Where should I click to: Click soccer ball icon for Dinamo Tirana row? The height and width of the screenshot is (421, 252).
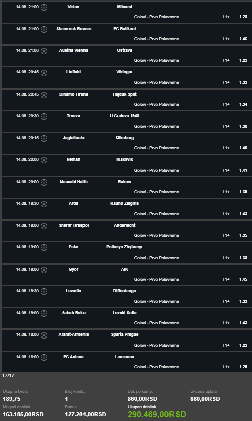pyautogui.click(x=44, y=95)
